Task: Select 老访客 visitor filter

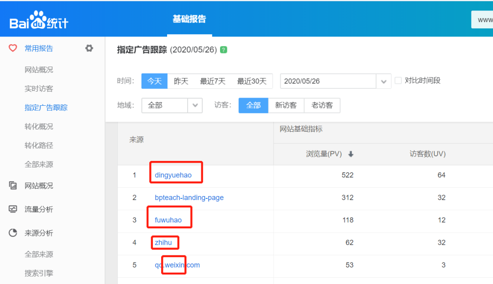Action: 322,105
